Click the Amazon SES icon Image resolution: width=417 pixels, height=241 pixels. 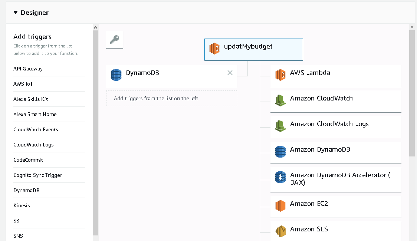tap(280, 231)
